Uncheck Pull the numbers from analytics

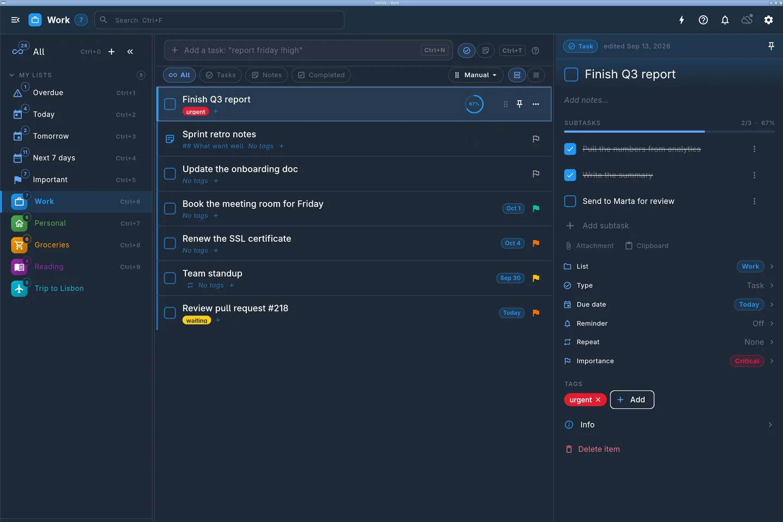click(x=570, y=149)
